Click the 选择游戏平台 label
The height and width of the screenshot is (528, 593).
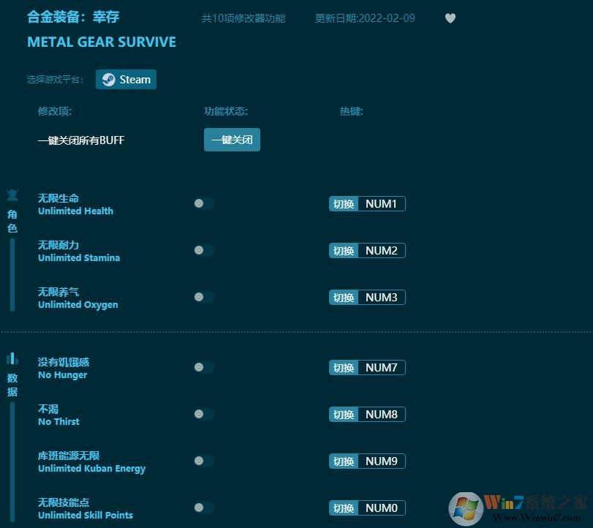pyautogui.click(x=55, y=80)
